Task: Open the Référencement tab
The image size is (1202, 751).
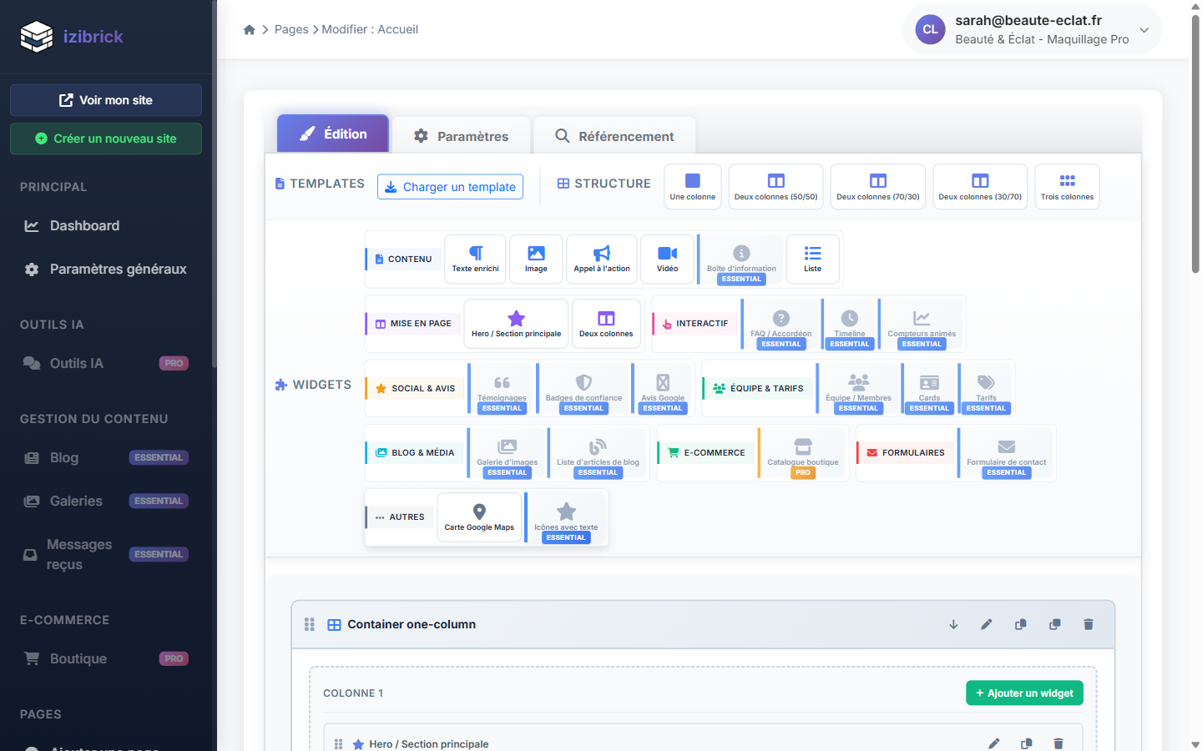Action: point(614,136)
